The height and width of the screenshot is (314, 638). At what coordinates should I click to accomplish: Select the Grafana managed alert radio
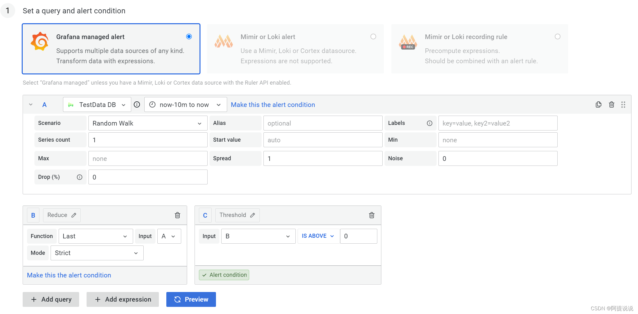189,37
